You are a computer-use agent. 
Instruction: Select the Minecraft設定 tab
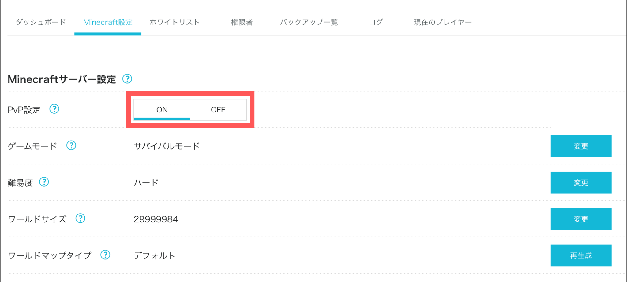(x=108, y=22)
